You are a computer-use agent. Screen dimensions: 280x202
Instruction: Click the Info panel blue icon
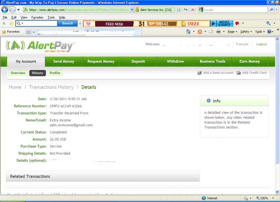(208, 101)
